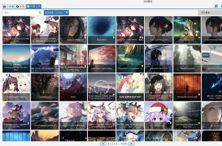This screenshot has height=146, width=222.
Task: Select the autumn red tree sunset wallpaper
Action: (x=102, y=59)
